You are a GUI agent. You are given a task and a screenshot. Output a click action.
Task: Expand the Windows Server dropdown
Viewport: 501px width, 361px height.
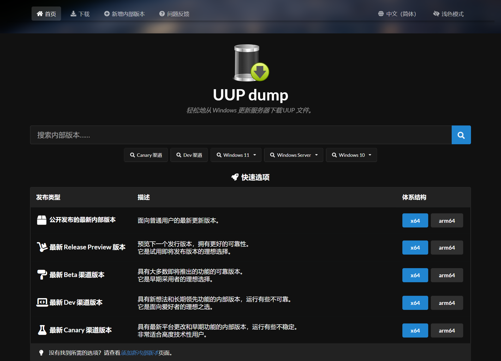(x=294, y=155)
